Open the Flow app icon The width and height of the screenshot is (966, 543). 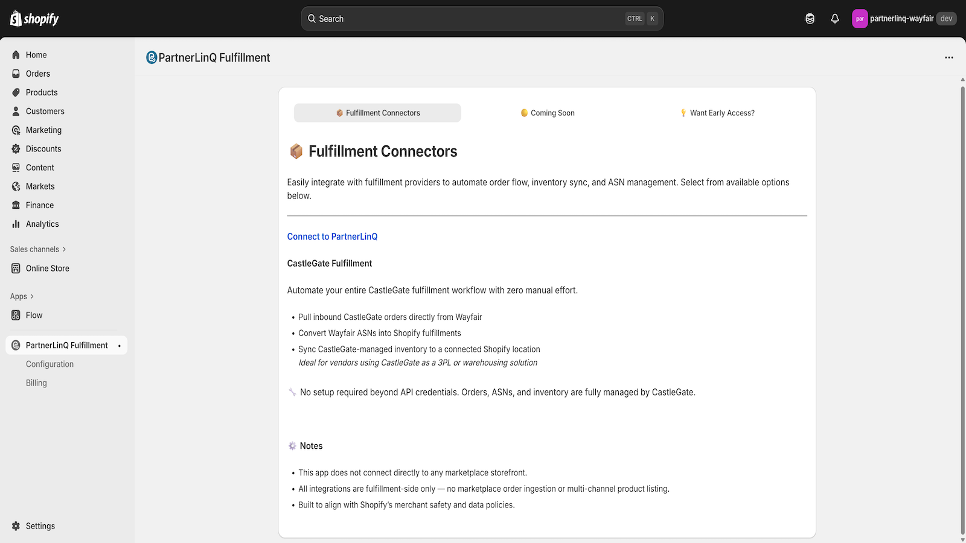[x=16, y=315]
